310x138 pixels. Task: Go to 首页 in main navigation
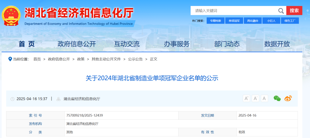[27, 44]
